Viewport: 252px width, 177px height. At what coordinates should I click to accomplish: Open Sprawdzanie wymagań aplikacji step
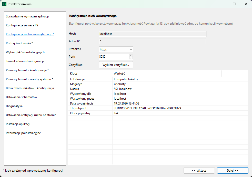tap(27, 16)
